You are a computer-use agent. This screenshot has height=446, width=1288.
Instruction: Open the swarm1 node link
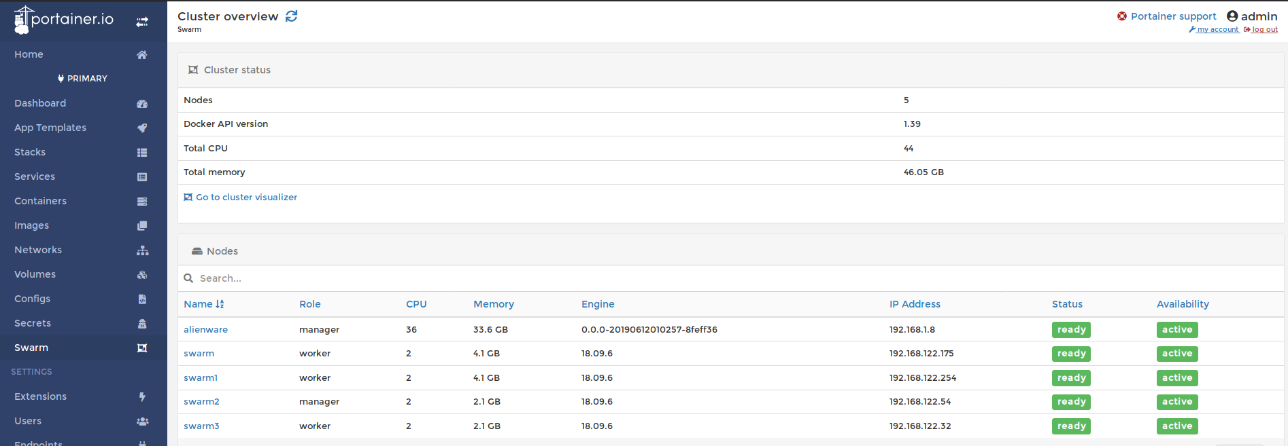(201, 378)
